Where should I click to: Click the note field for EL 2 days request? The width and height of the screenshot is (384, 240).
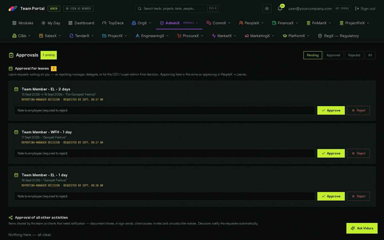tap(164, 110)
